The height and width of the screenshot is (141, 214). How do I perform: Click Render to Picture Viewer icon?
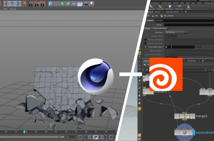tap(37, 4)
